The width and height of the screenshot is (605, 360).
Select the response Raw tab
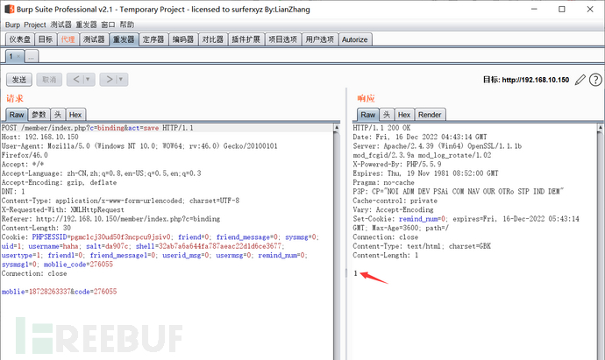coord(367,115)
